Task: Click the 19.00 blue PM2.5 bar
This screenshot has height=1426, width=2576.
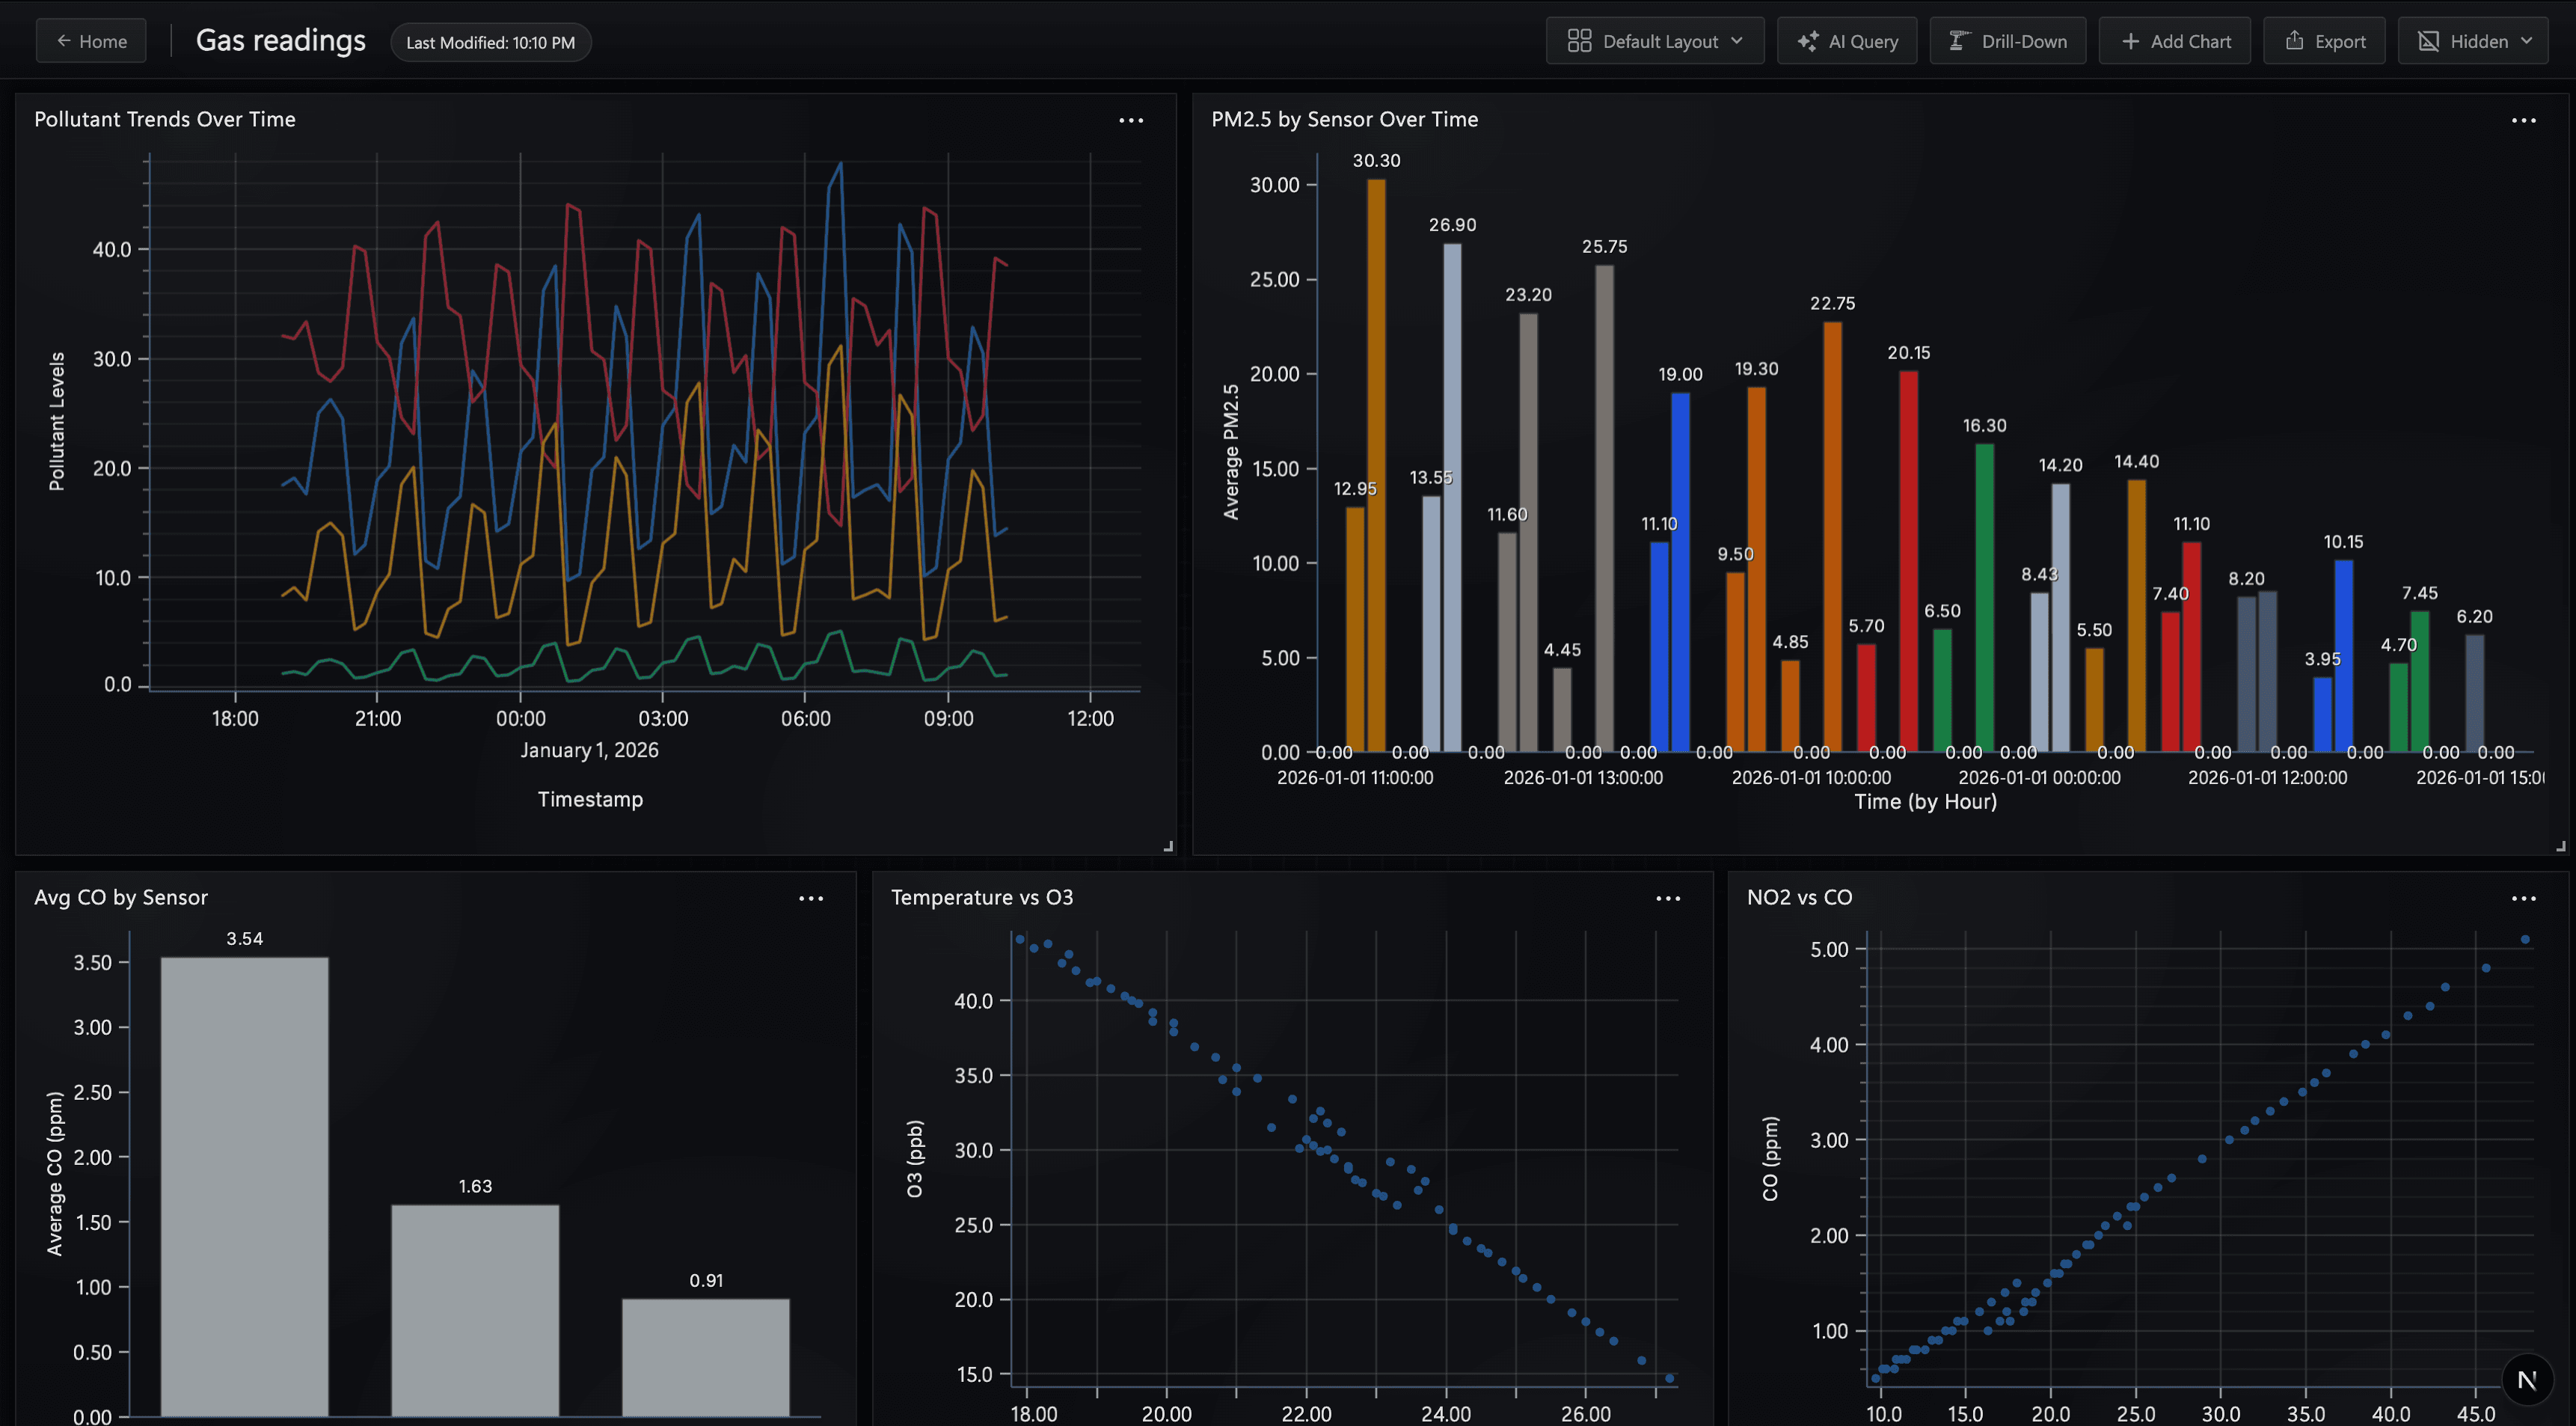Action: point(1680,572)
